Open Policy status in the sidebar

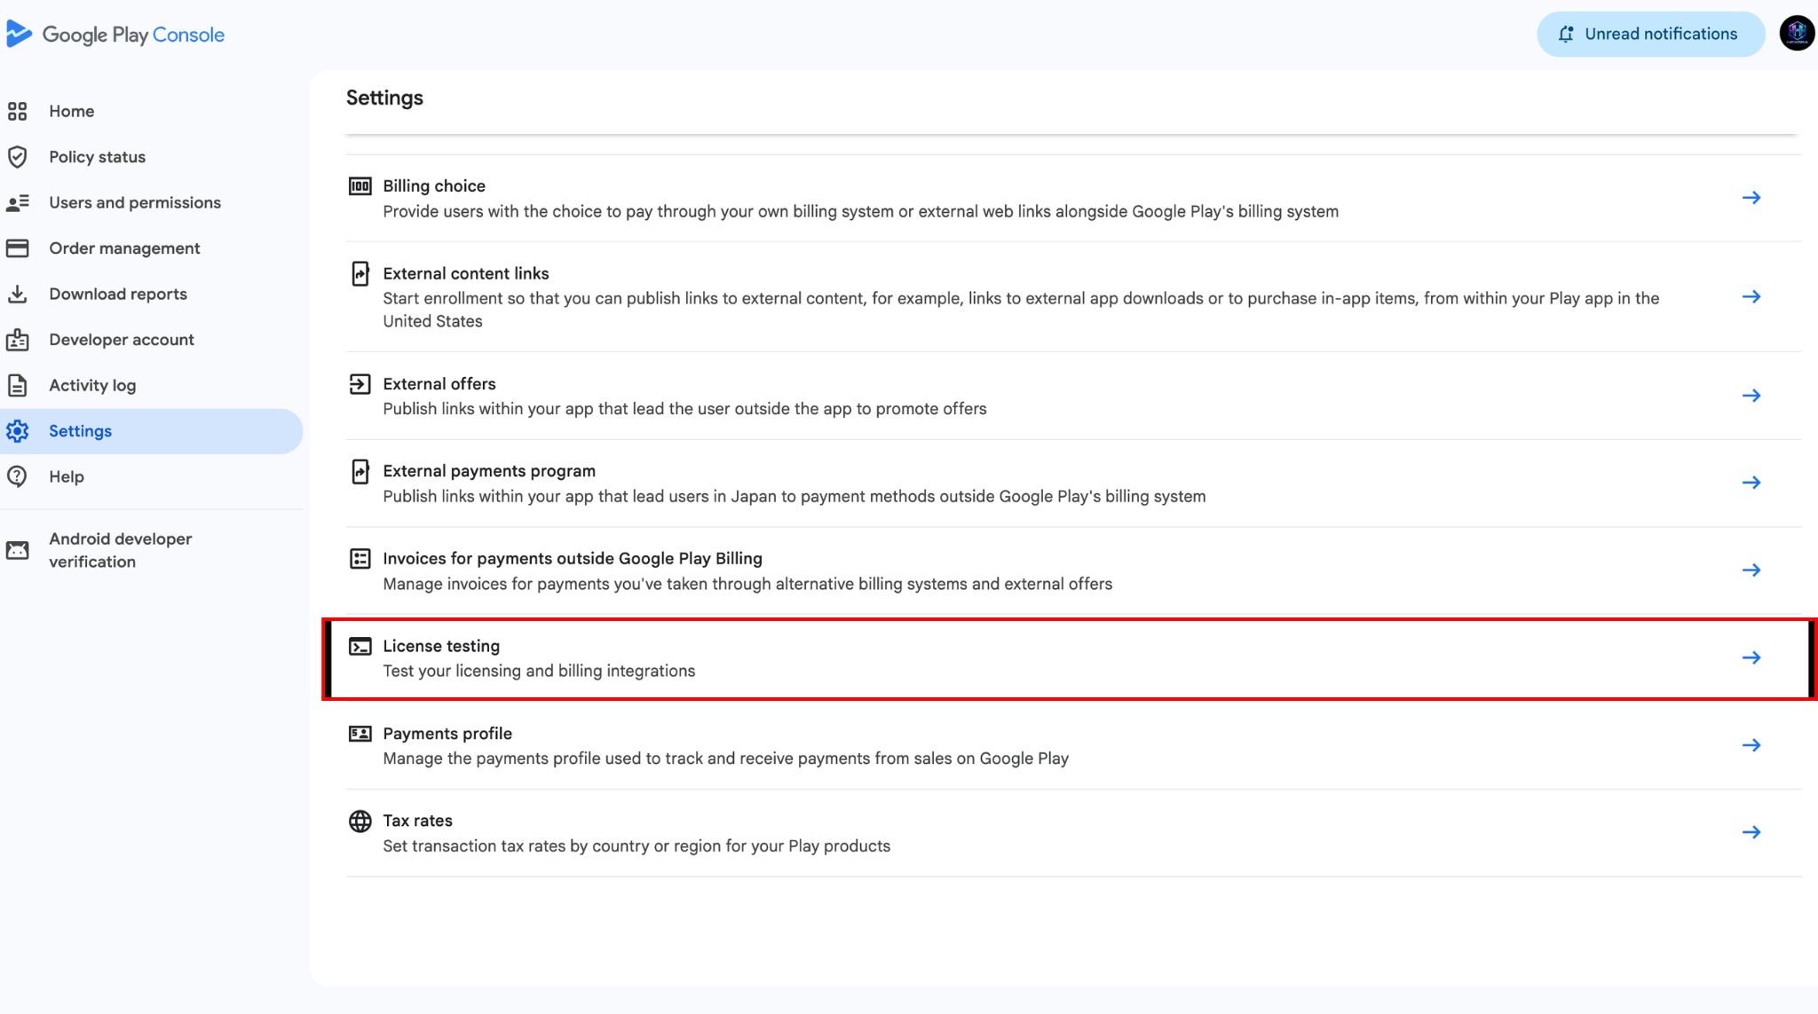[151, 157]
